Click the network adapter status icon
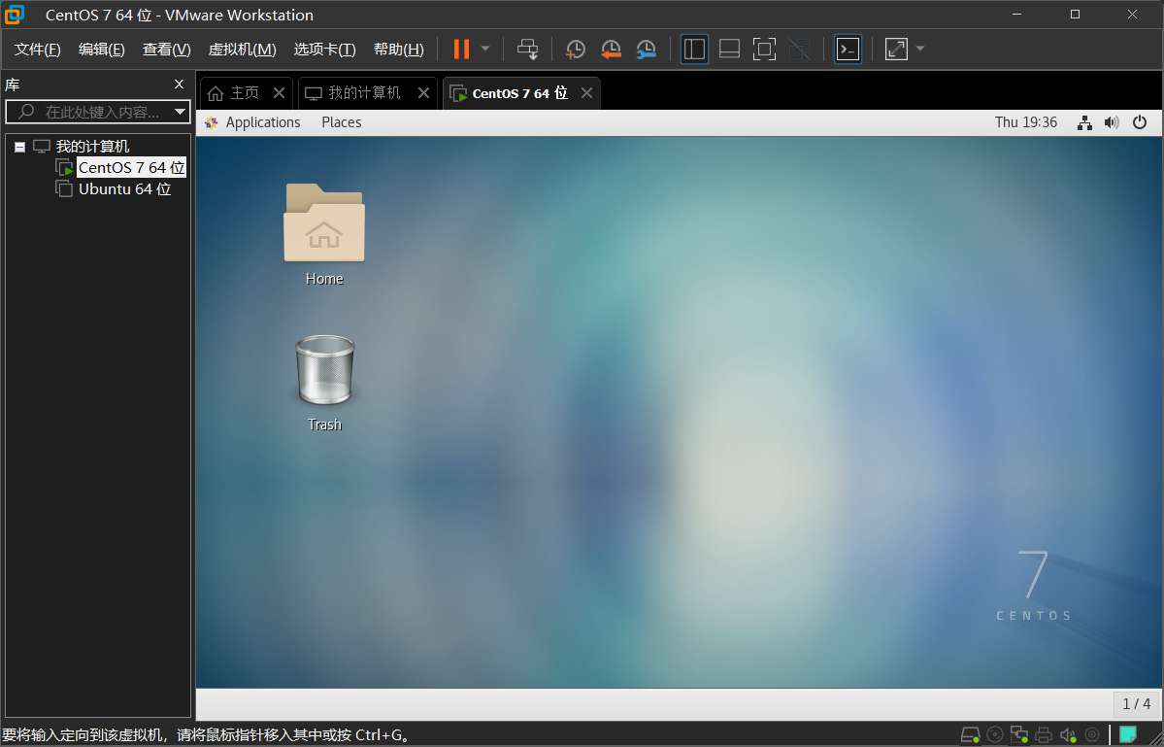The height and width of the screenshot is (747, 1164). 1019,735
